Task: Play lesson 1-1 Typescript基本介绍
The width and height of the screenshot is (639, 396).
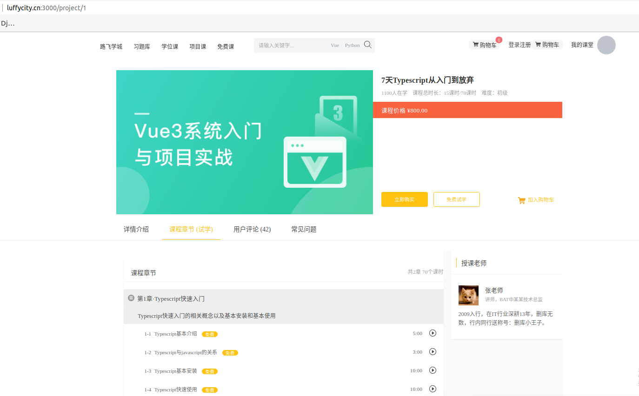Action: 433,333
